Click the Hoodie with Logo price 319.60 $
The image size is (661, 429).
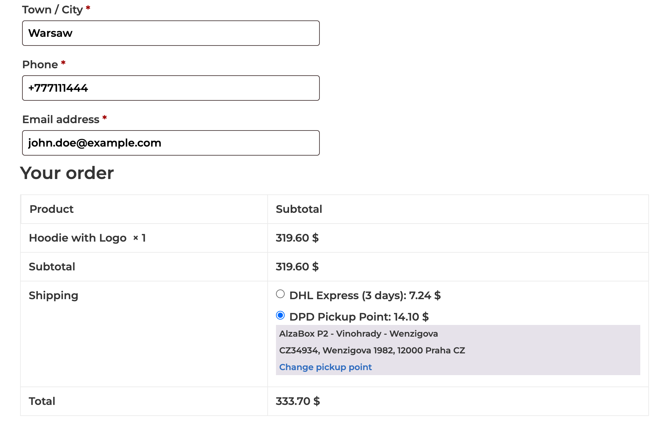pyautogui.click(x=297, y=238)
